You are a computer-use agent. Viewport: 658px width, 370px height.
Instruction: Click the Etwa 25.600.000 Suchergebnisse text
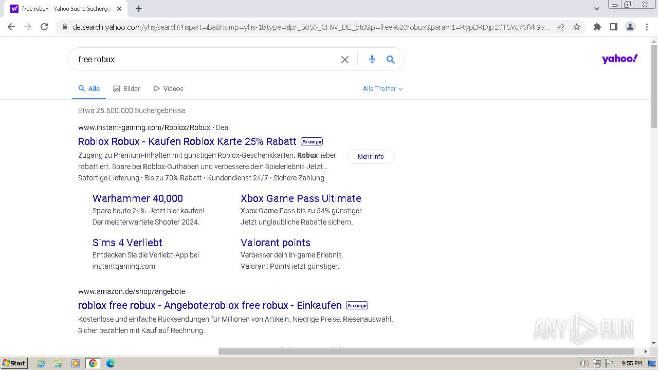pyautogui.click(x=132, y=110)
